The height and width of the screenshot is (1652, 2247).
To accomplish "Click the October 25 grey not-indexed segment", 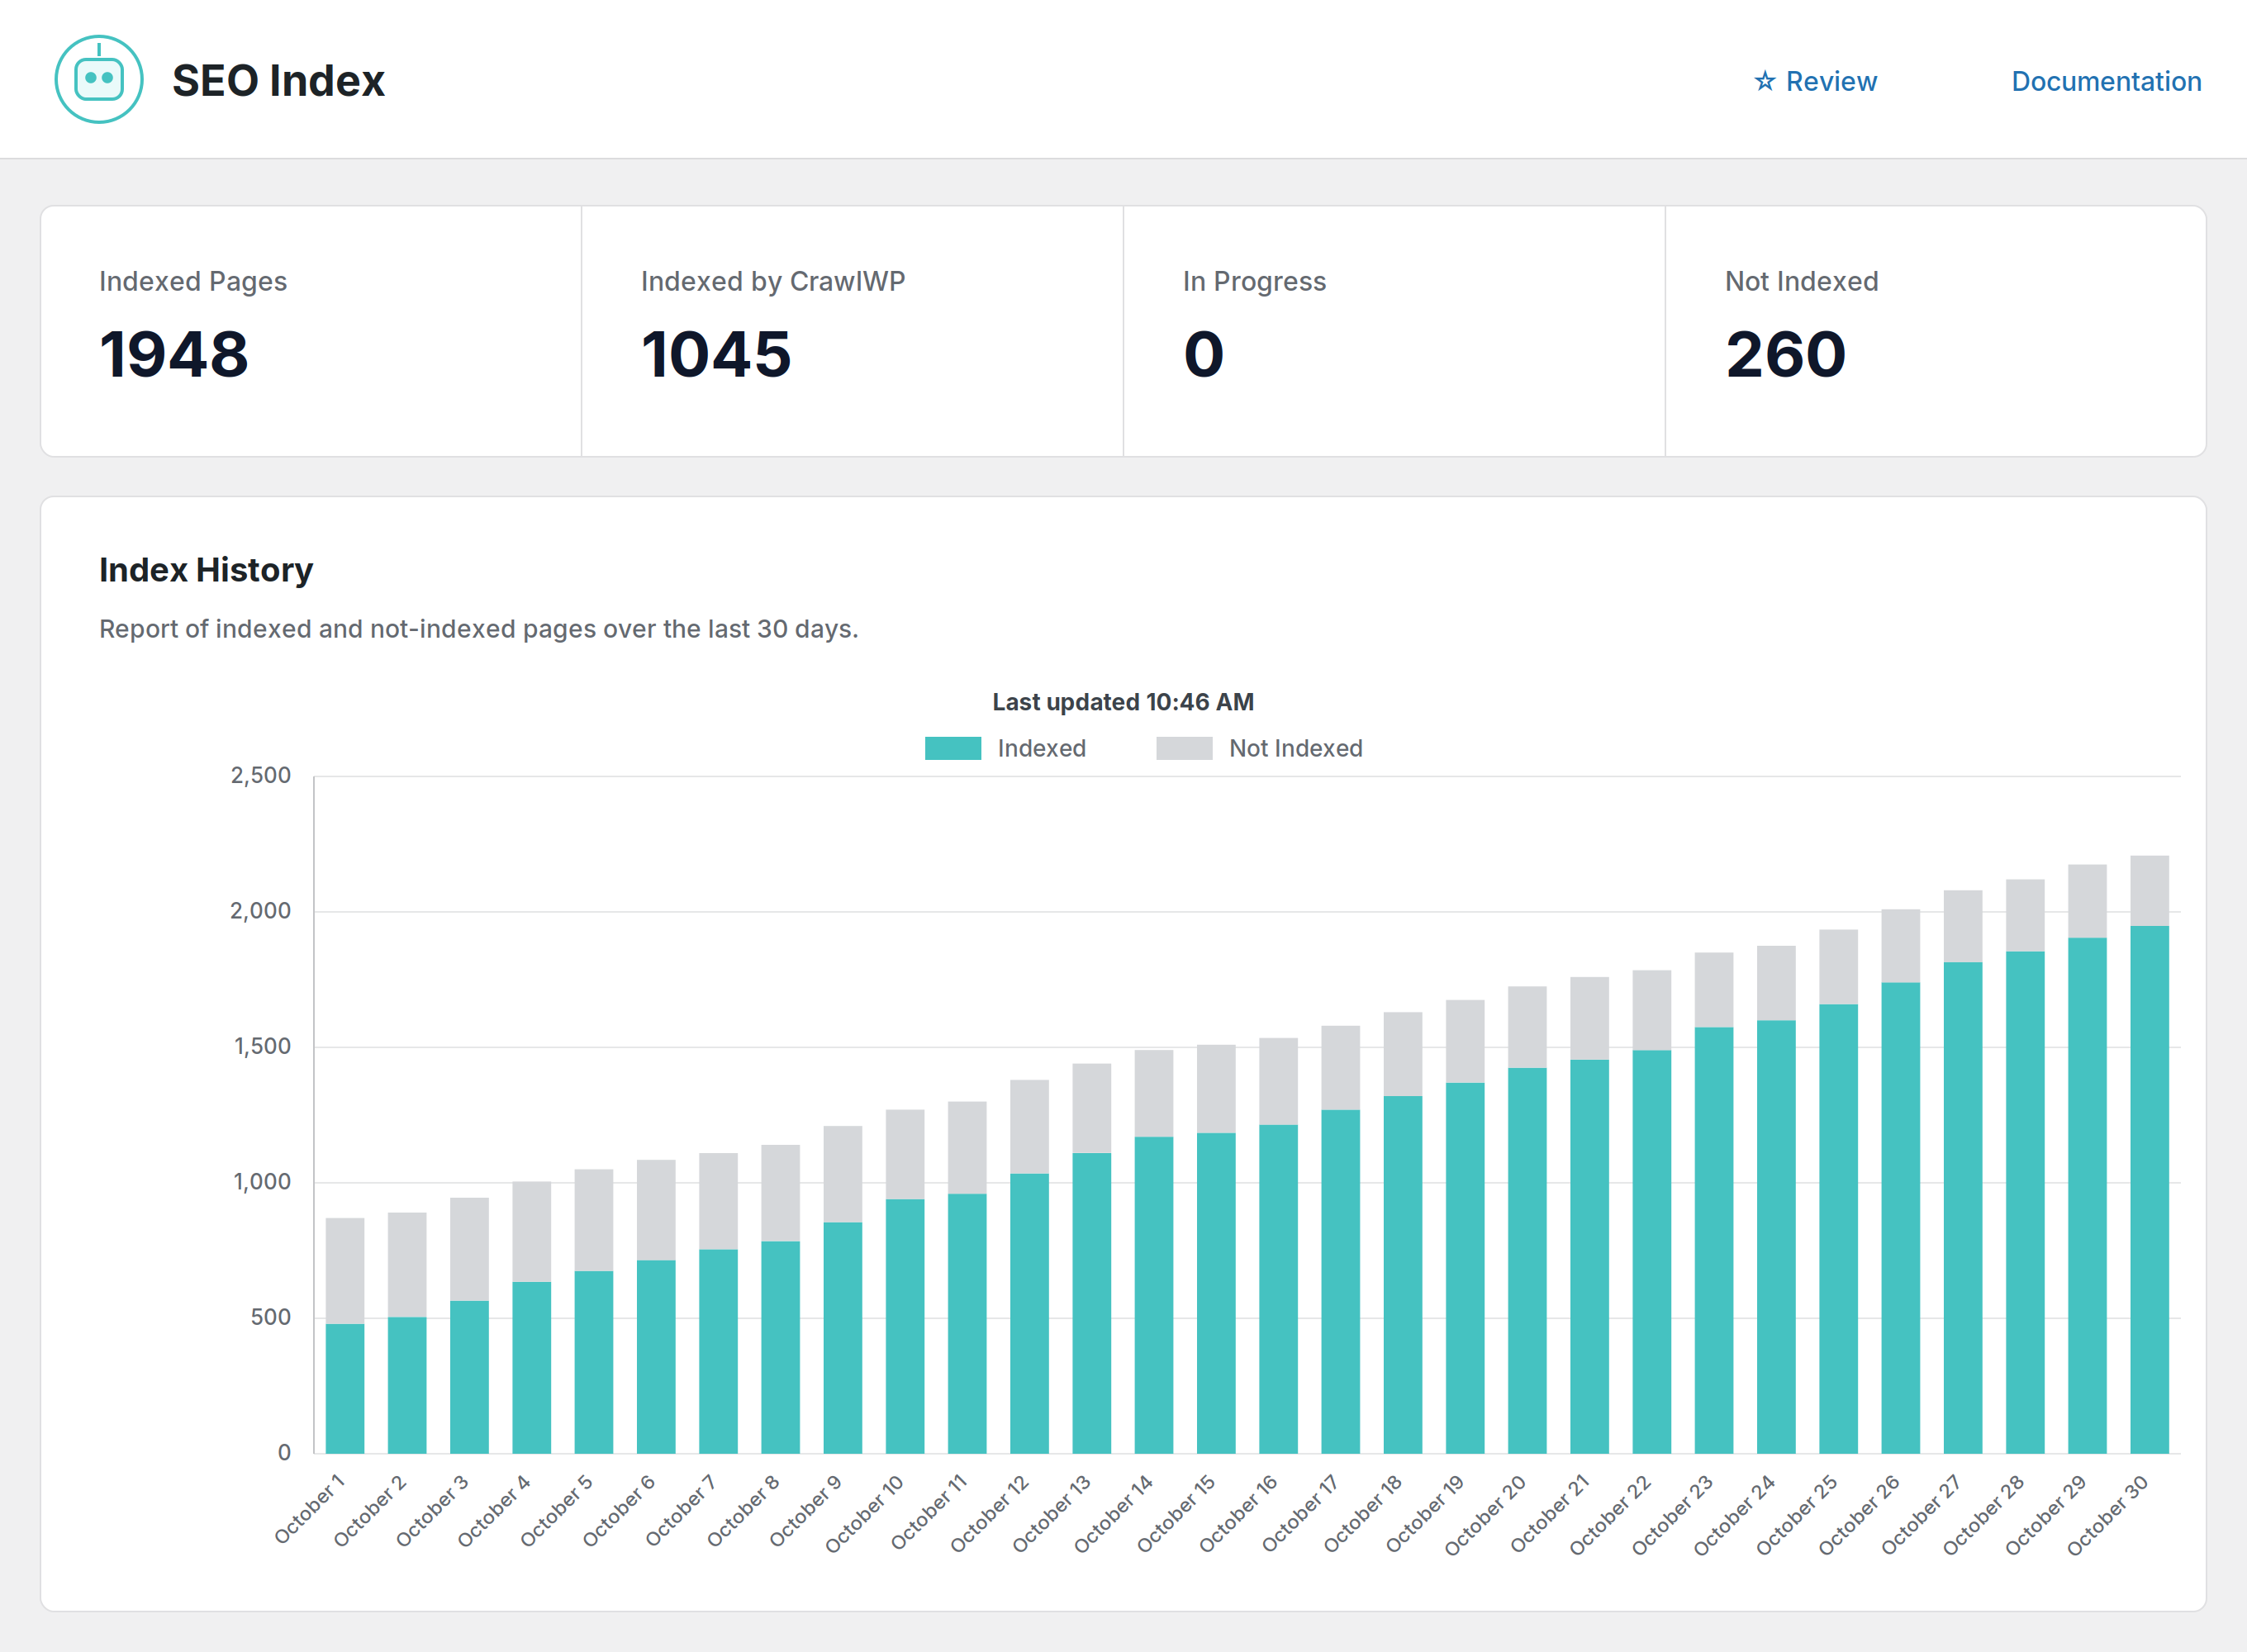I will pos(1838,967).
